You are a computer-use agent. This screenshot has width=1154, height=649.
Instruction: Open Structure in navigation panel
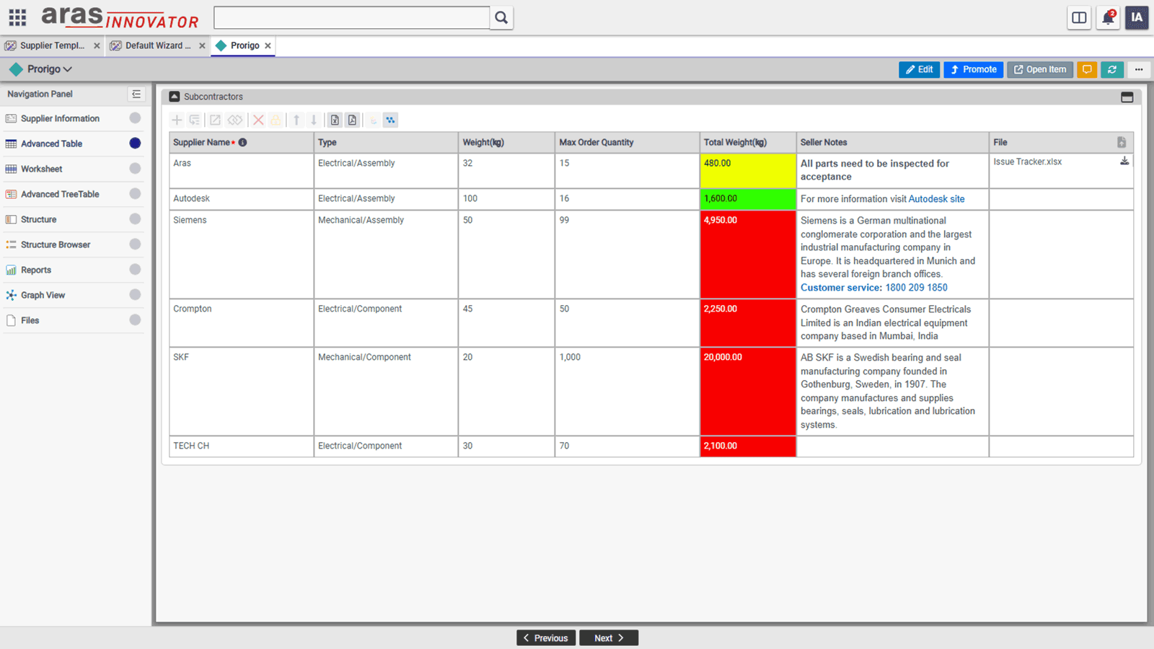[38, 219]
